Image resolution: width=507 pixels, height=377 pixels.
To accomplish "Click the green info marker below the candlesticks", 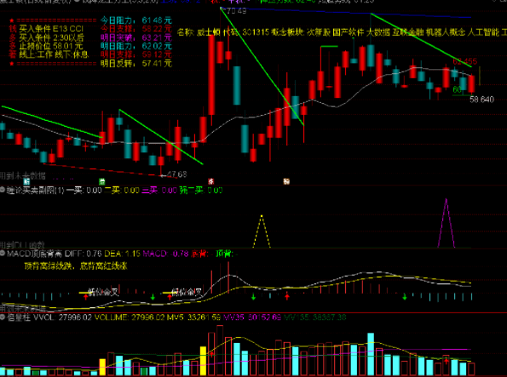I will pos(102,181).
